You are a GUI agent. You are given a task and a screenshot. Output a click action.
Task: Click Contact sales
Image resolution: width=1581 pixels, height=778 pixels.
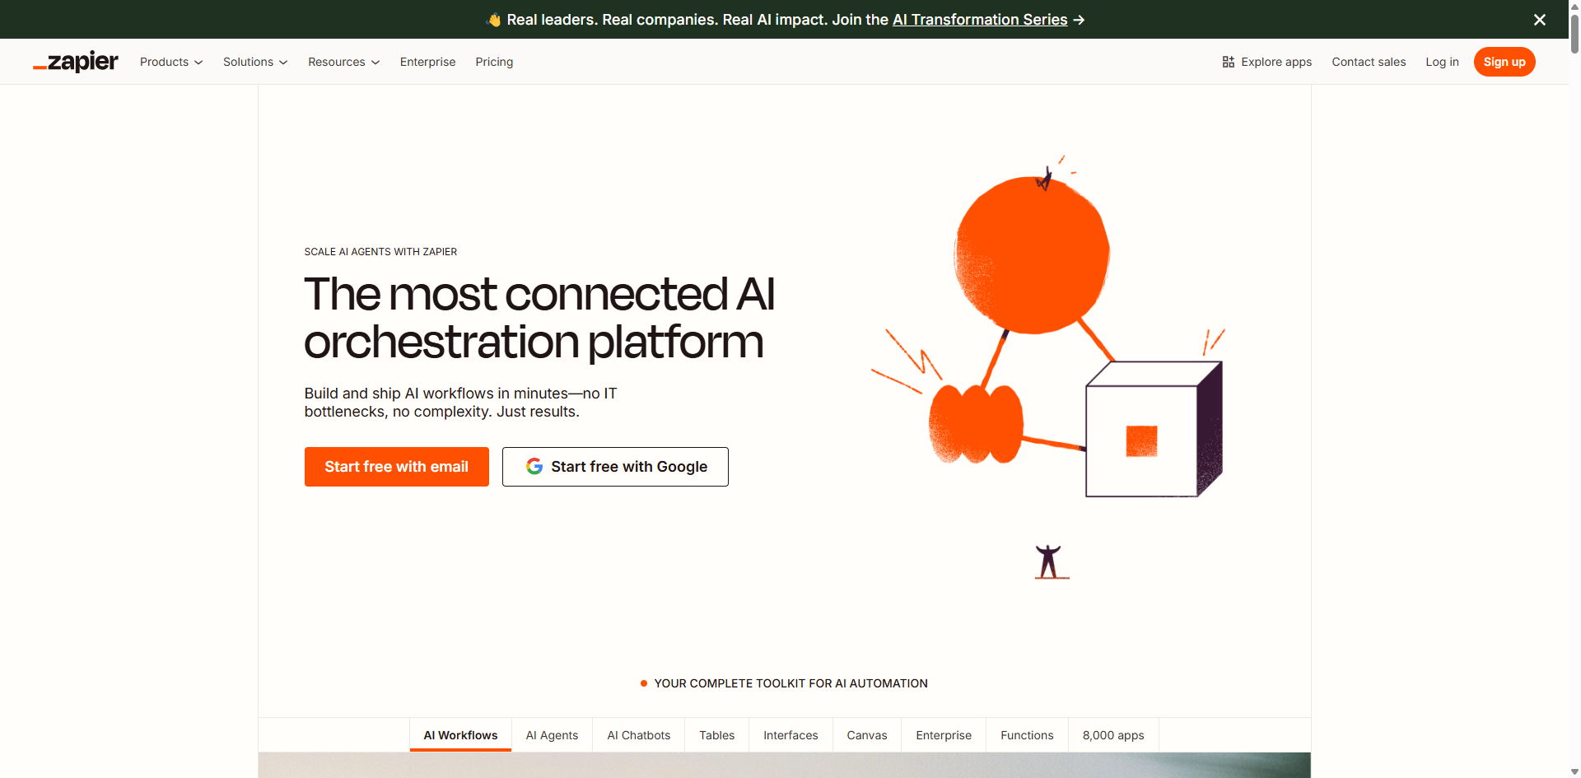pyautogui.click(x=1369, y=62)
